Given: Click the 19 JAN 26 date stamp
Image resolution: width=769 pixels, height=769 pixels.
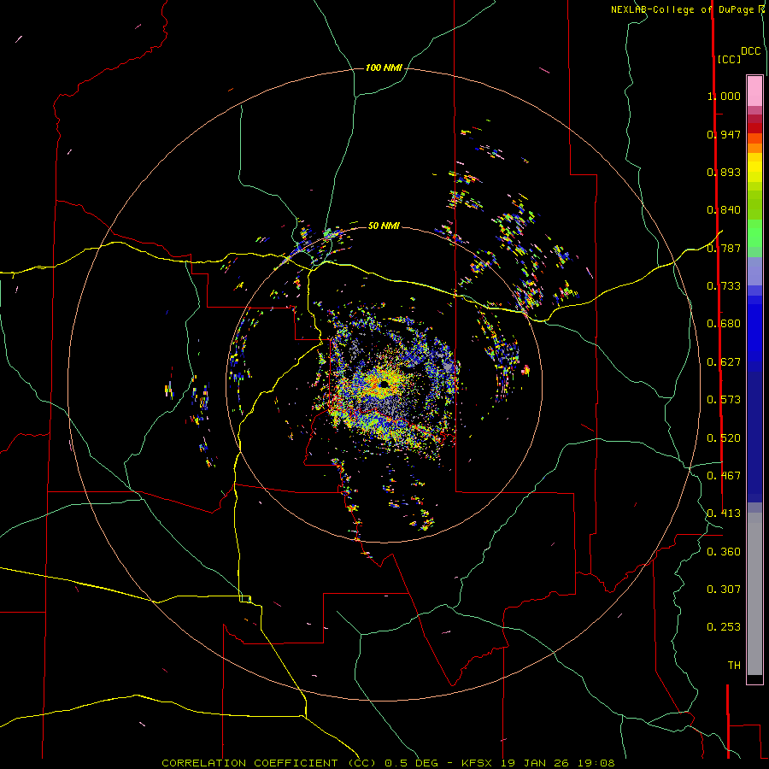Looking at the screenshot, I should (x=533, y=763).
